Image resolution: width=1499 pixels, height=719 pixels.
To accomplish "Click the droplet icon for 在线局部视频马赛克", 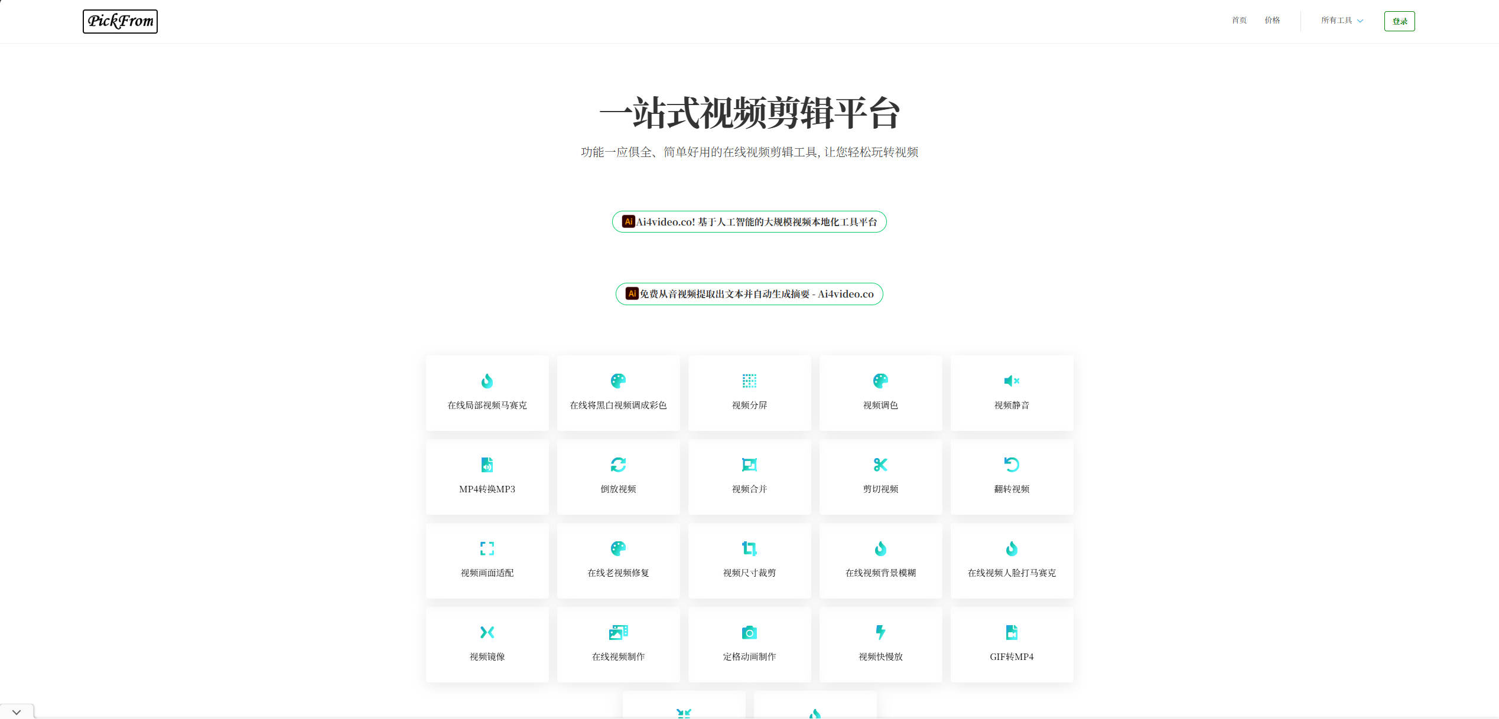I will (x=487, y=381).
